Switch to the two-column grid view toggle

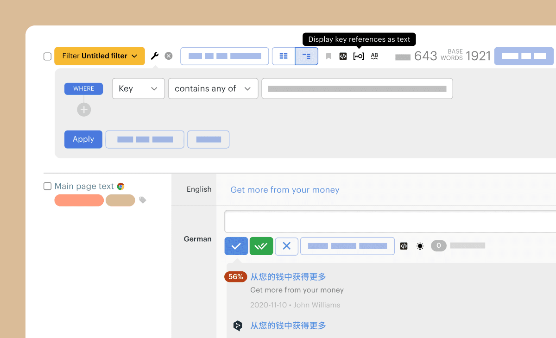[x=284, y=56]
